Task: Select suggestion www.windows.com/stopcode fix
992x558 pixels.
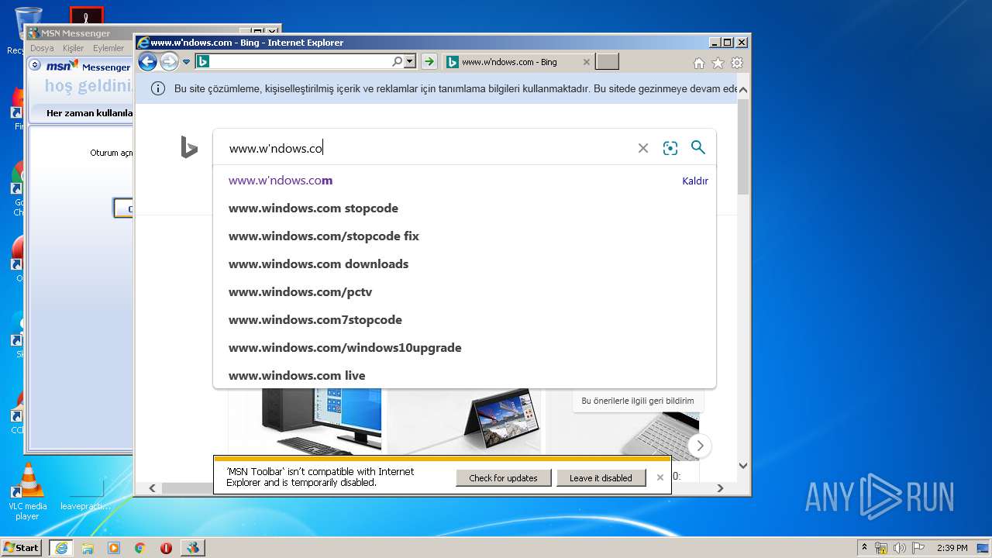Action: [x=323, y=236]
